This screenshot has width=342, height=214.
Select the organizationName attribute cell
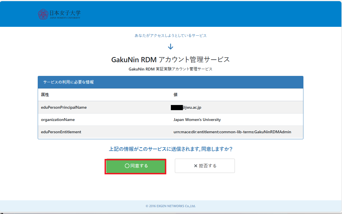(x=58, y=120)
